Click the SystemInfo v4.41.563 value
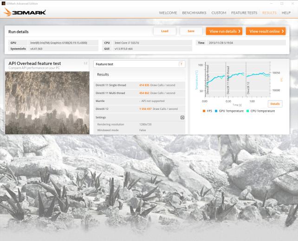Screen dimensions: 298x241 click(36, 49)
